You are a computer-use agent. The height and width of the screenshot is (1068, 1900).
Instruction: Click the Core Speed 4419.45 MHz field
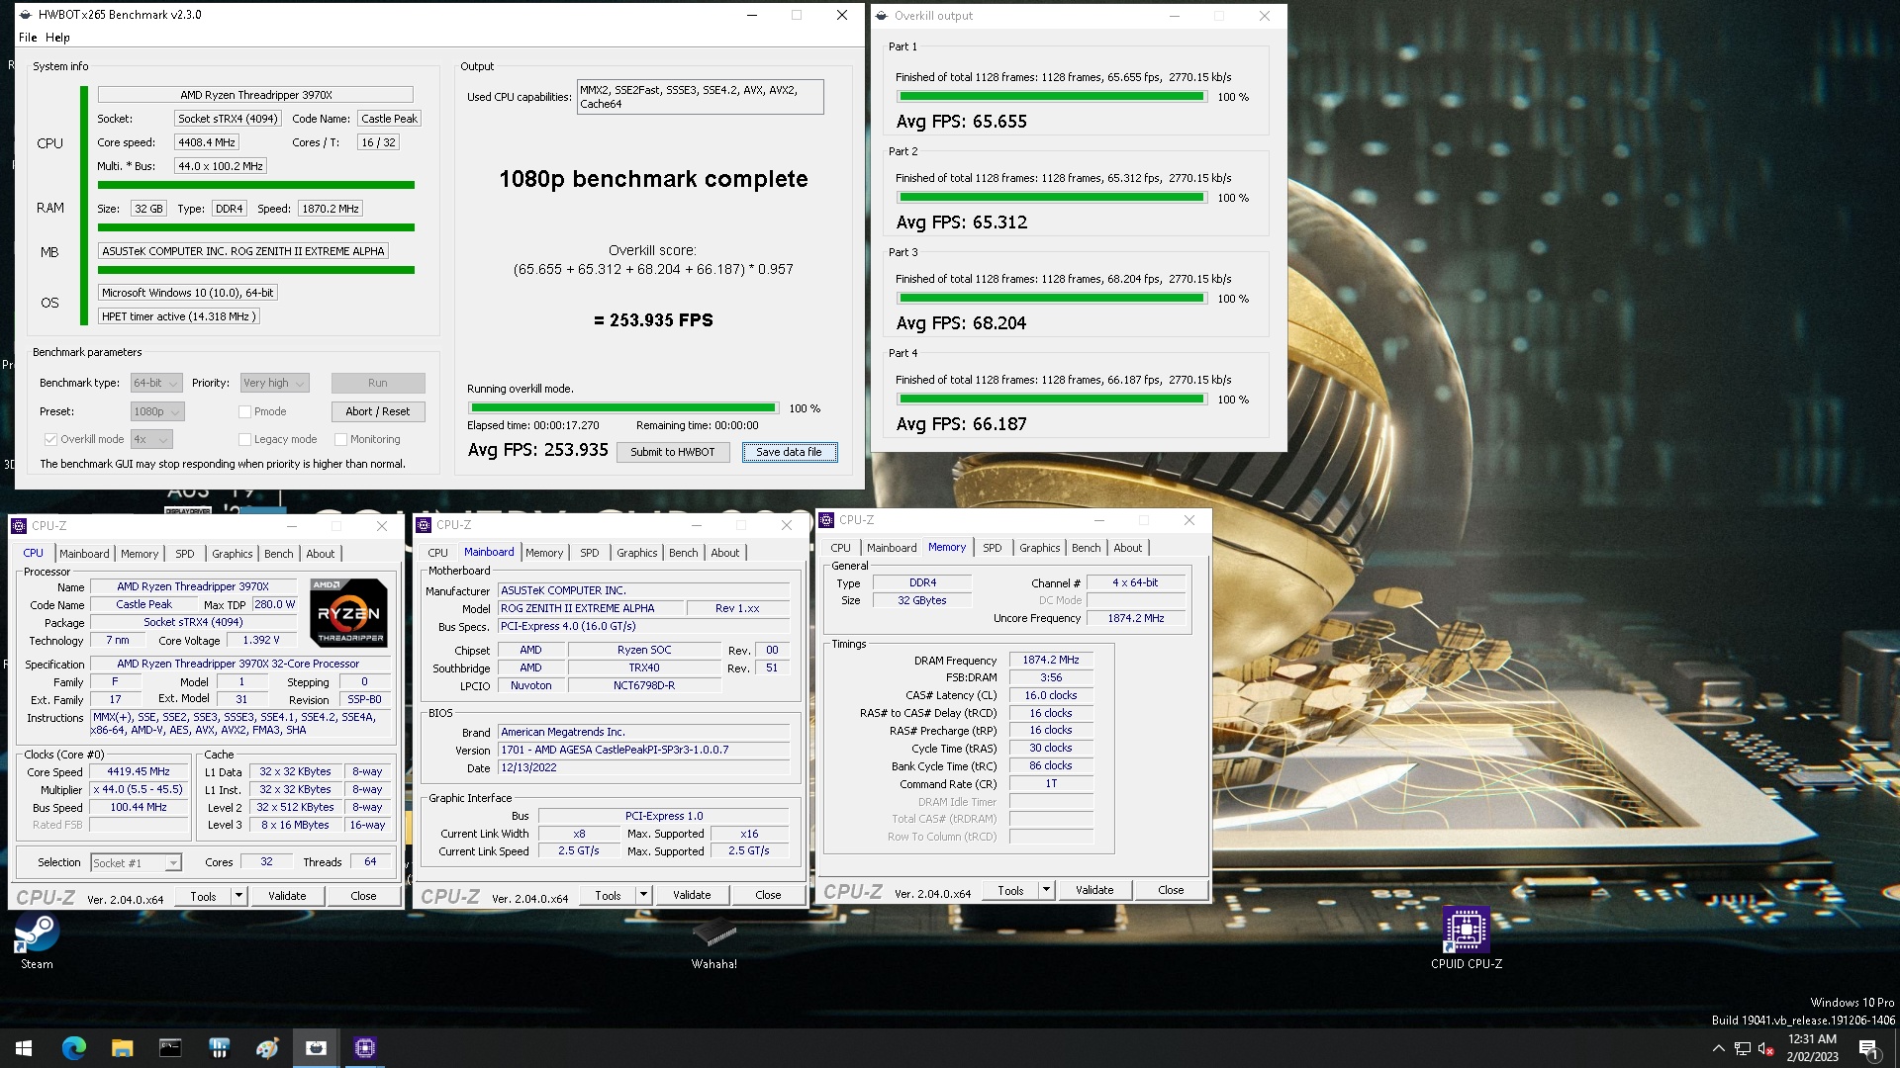[139, 772]
